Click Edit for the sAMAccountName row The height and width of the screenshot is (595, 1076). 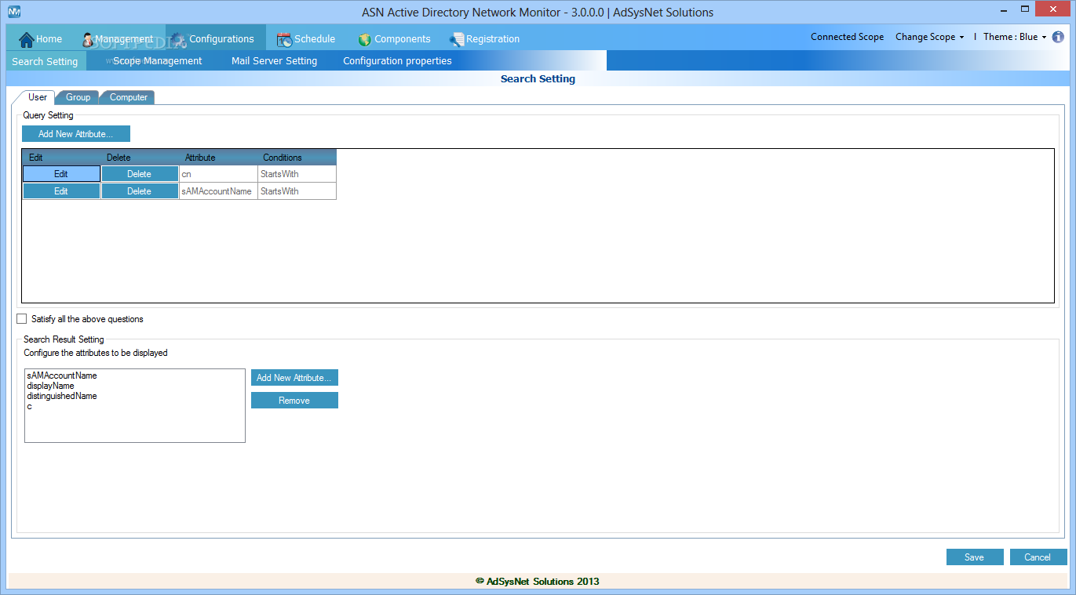pos(61,191)
